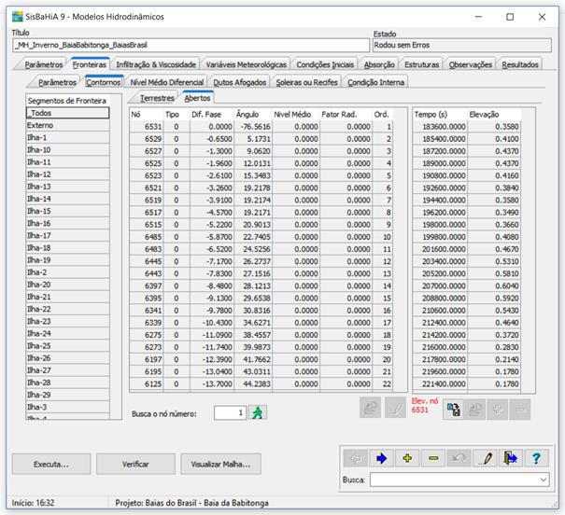Click the Nível Médio column header
The height and width of the screenshot is (515, 565).
click(x=296, y=115)
